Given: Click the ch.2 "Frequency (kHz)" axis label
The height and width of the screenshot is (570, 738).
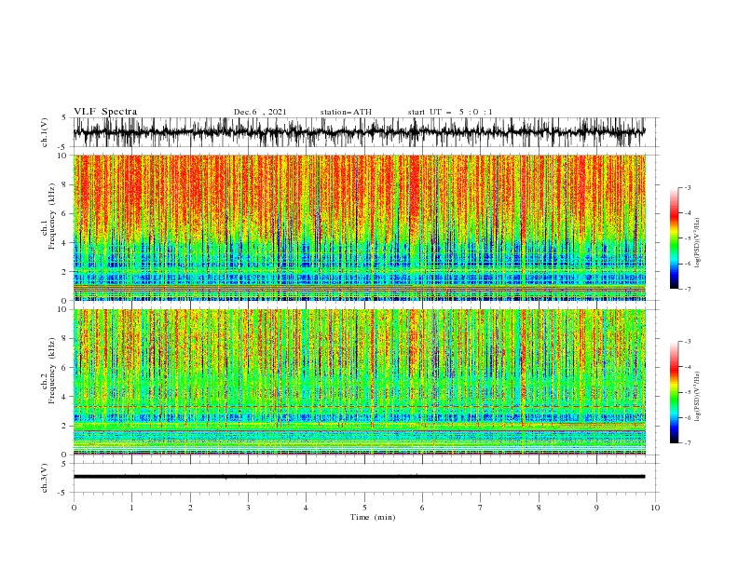Looking at the screenshot, I should click(x=51, y=370).
